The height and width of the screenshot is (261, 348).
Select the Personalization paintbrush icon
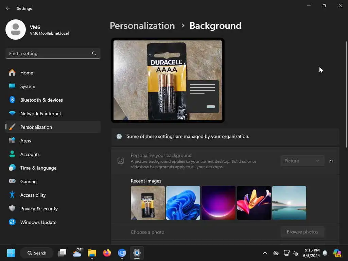coord(12,127)
